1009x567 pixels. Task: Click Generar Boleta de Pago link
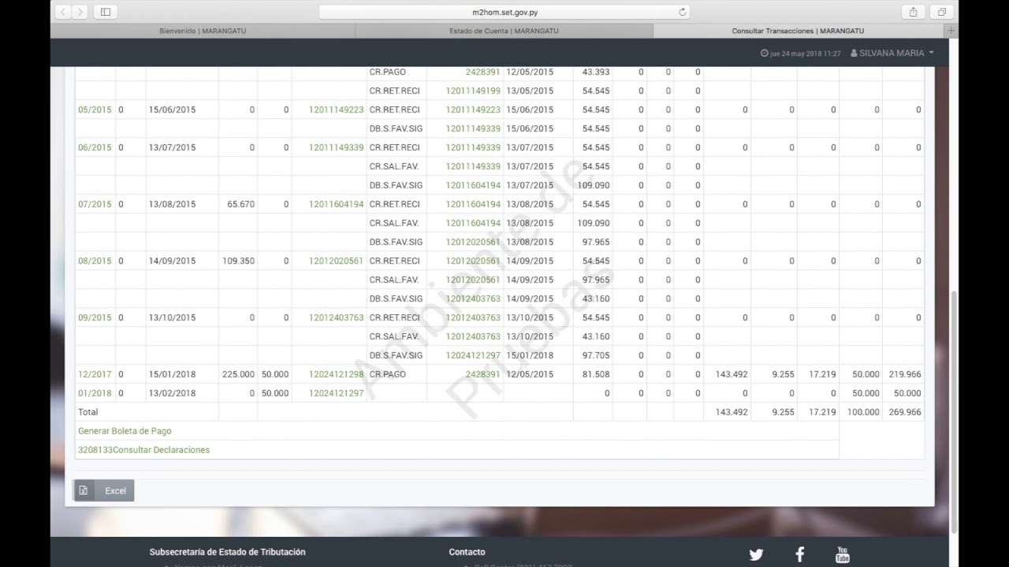125,431
